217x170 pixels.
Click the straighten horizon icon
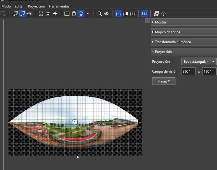pyautogui.click(x=55, y=14)
